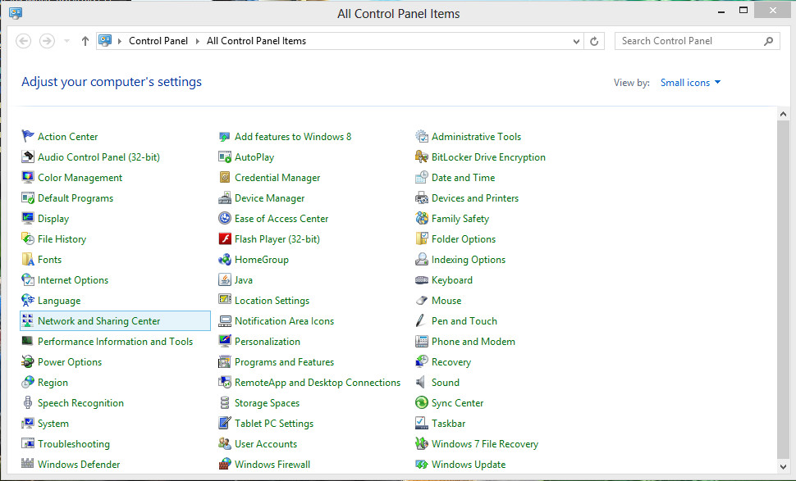Expand the address bar history dropdown arrow
This screenshot has width=796, height=481.
577,41
